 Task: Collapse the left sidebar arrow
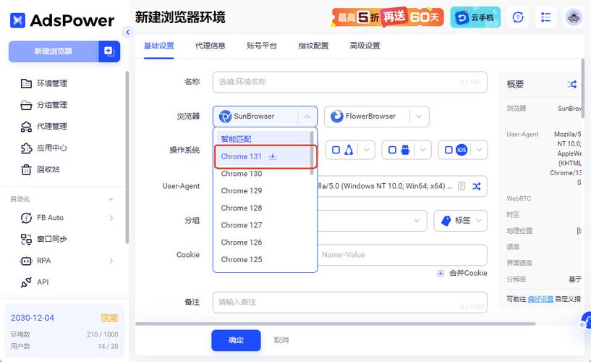click(x=128, y=33)
